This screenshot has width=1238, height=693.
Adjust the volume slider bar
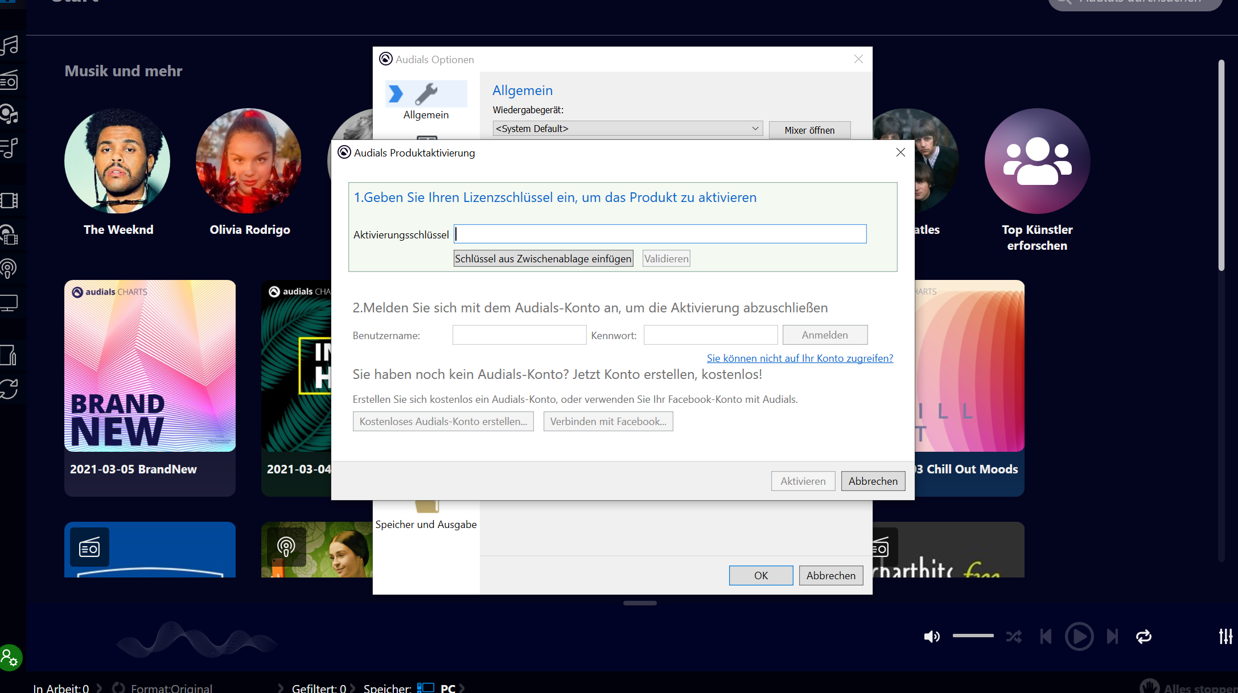[x=973, y=636]
